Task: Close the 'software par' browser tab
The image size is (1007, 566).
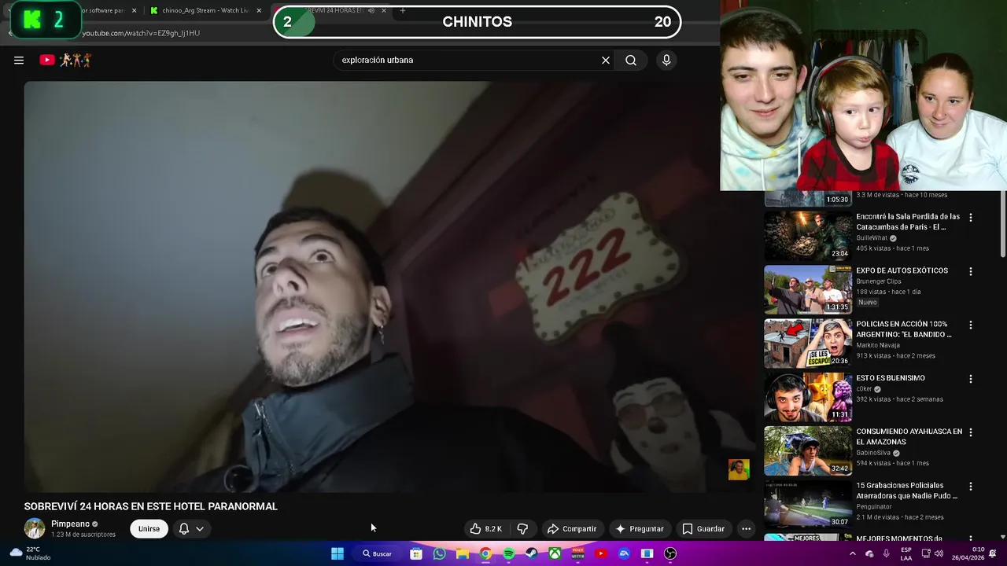Action: (134, 11)
